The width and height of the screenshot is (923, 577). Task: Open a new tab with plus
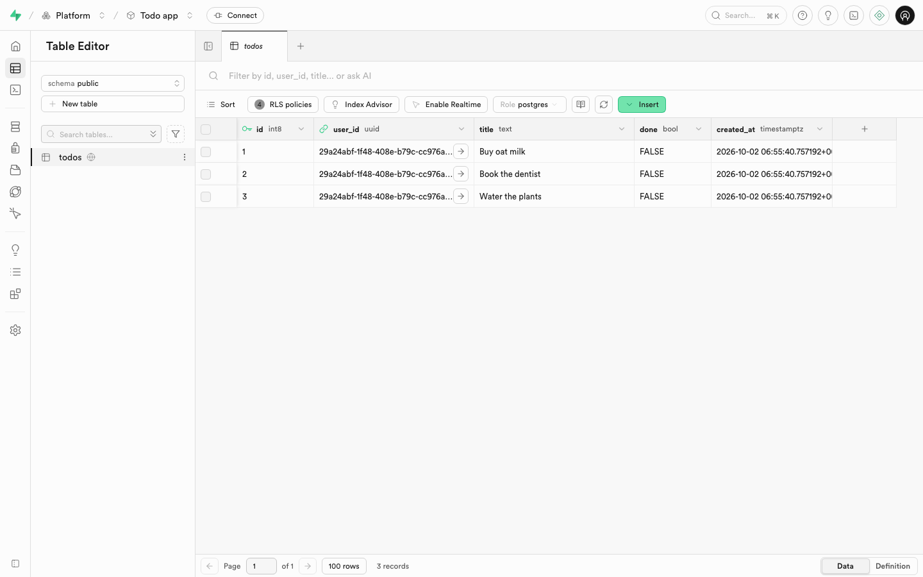(301, 46)
